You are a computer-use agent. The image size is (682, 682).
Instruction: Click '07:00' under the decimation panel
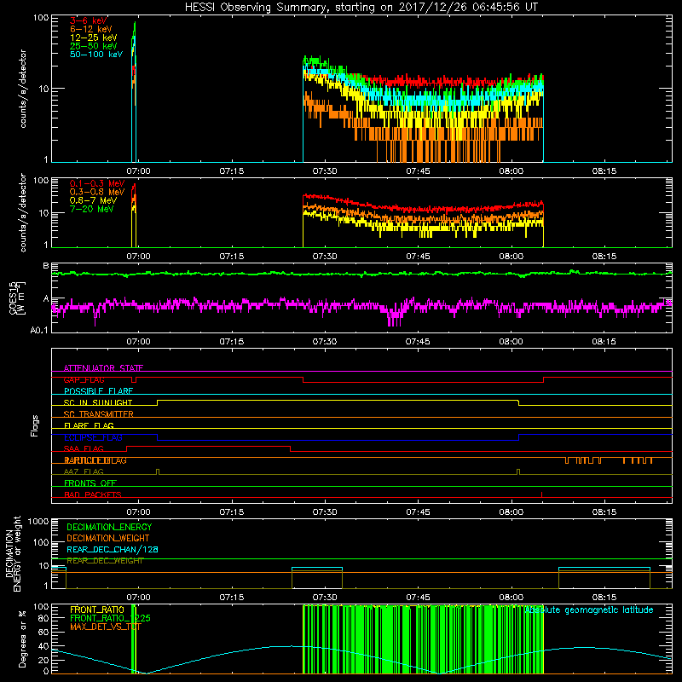[138, 598]
